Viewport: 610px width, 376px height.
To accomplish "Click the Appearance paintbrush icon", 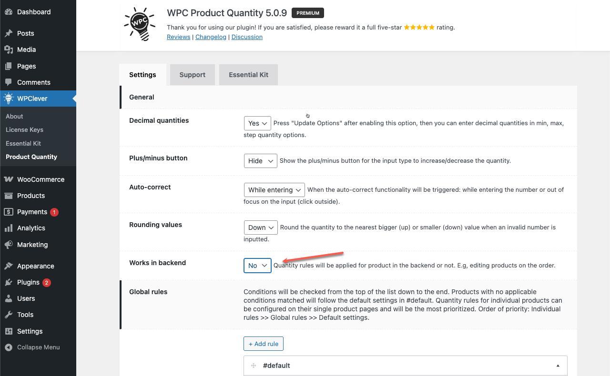I will [x=9, y=266].
